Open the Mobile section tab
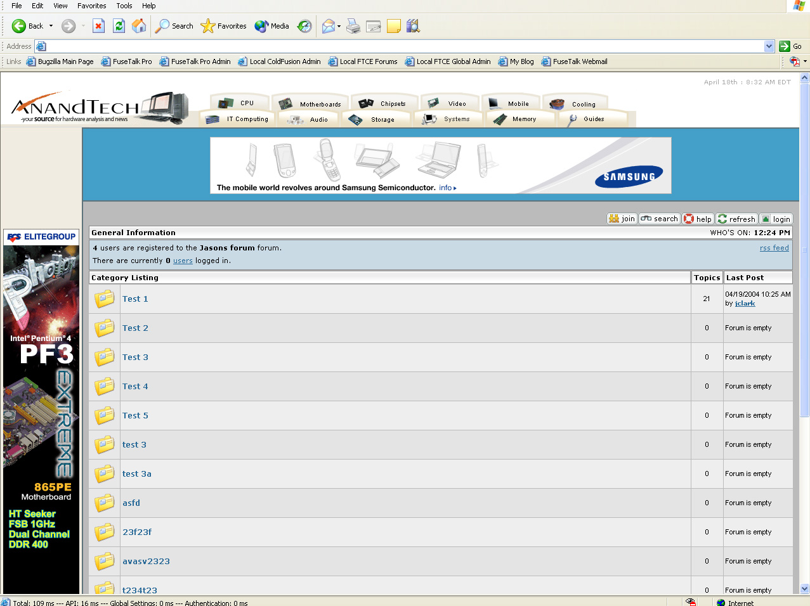 (509, 103)
